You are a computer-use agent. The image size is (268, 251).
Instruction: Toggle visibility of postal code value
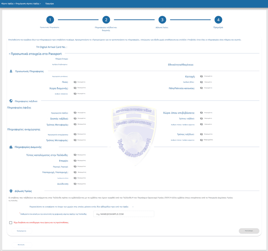click(x=75, y=178)
